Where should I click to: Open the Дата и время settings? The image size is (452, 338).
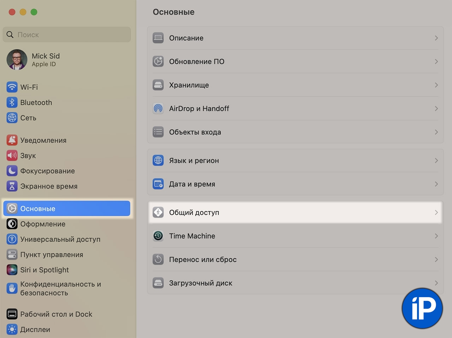(x=192, y=184)
